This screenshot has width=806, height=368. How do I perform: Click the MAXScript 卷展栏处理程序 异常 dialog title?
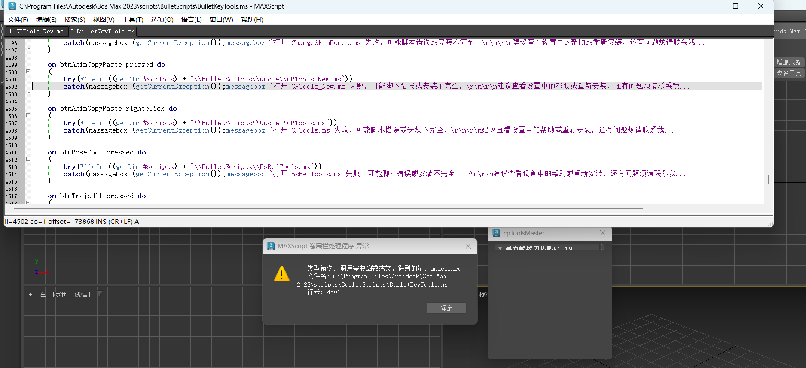click(x=323, y=246)
